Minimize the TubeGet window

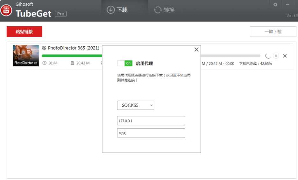pyautogui.click(x=287, y=4)
